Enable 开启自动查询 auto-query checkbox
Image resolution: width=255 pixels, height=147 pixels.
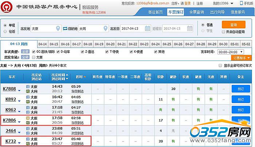coord(223,32)
